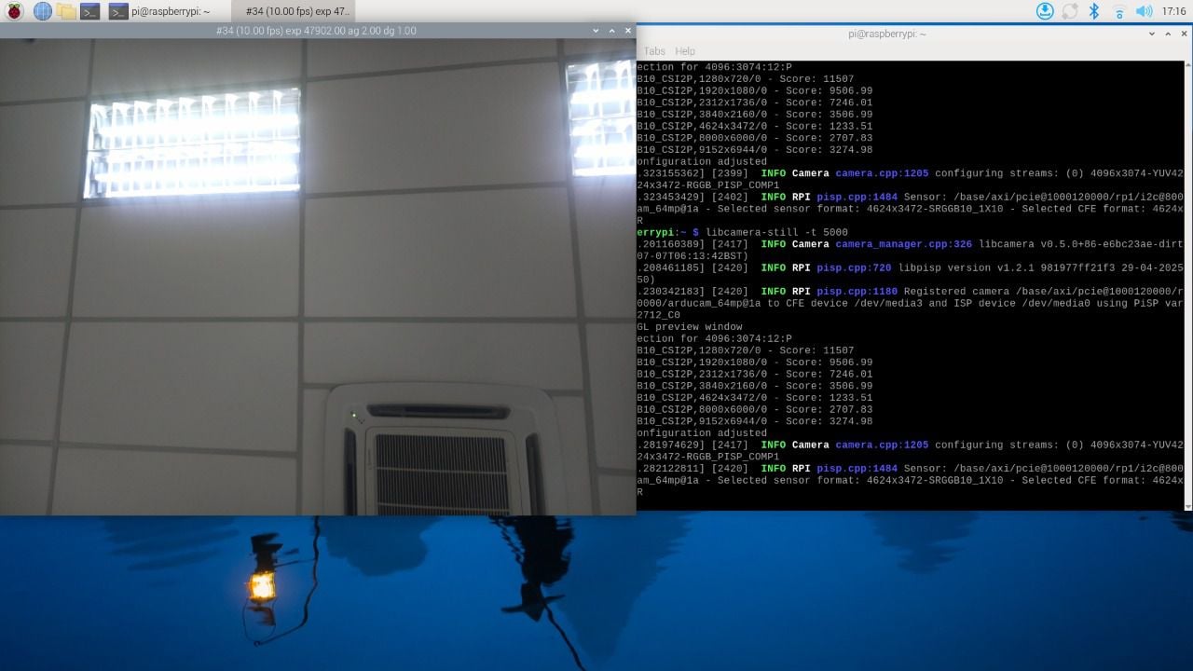The image size is (1193, 671).
Task: Open the Raspberry Pi applications menu
Action: [15, 11]
